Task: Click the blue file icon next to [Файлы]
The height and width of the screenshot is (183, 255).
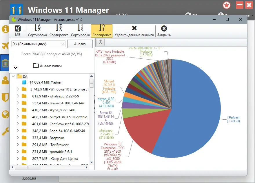Action: coord(24,82)
